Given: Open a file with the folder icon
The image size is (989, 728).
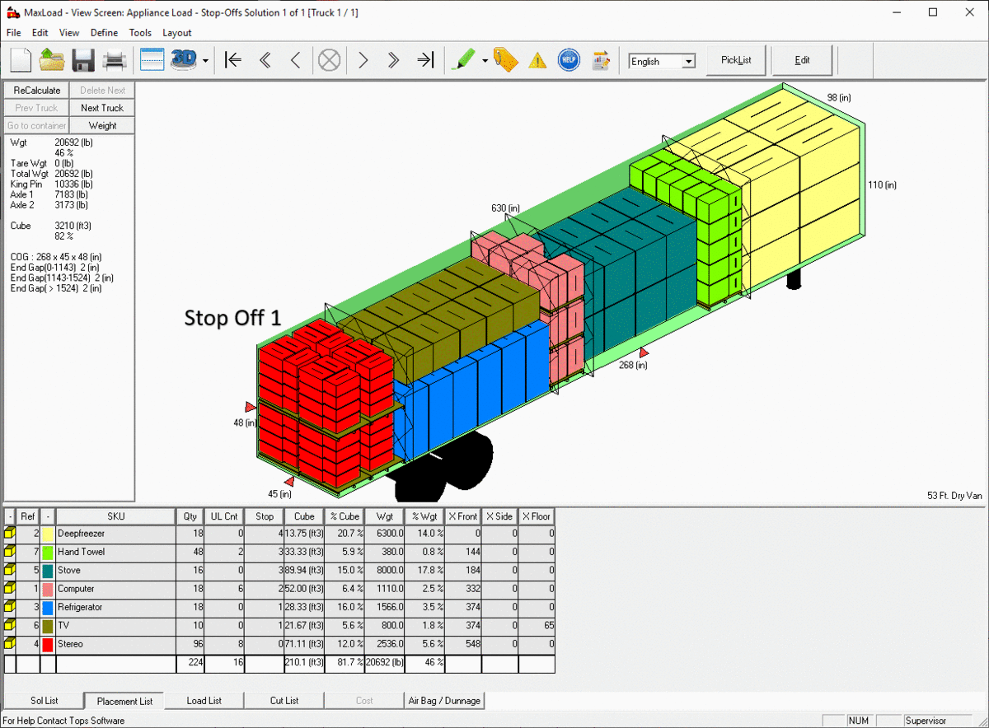Looking at the screenshot, I should coord(52,60).
